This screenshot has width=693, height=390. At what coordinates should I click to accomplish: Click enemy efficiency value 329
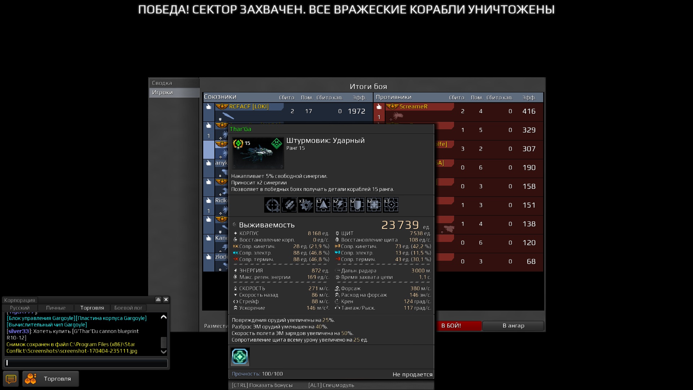[529, 130]
